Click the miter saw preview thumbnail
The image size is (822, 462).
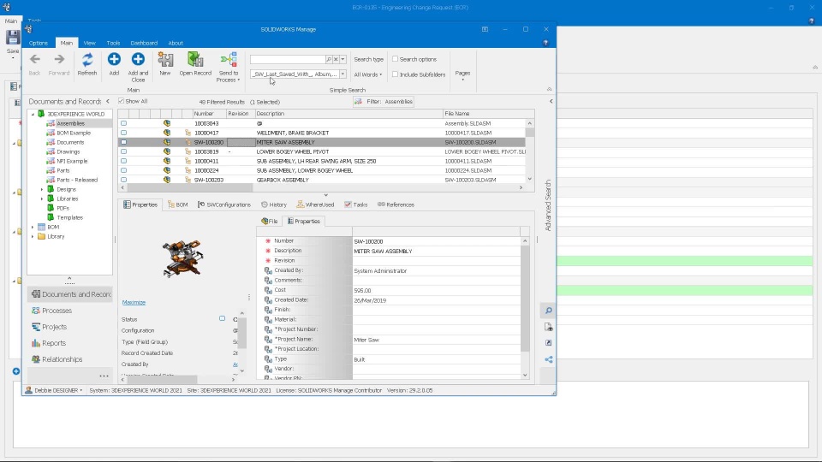click(182, 258)
